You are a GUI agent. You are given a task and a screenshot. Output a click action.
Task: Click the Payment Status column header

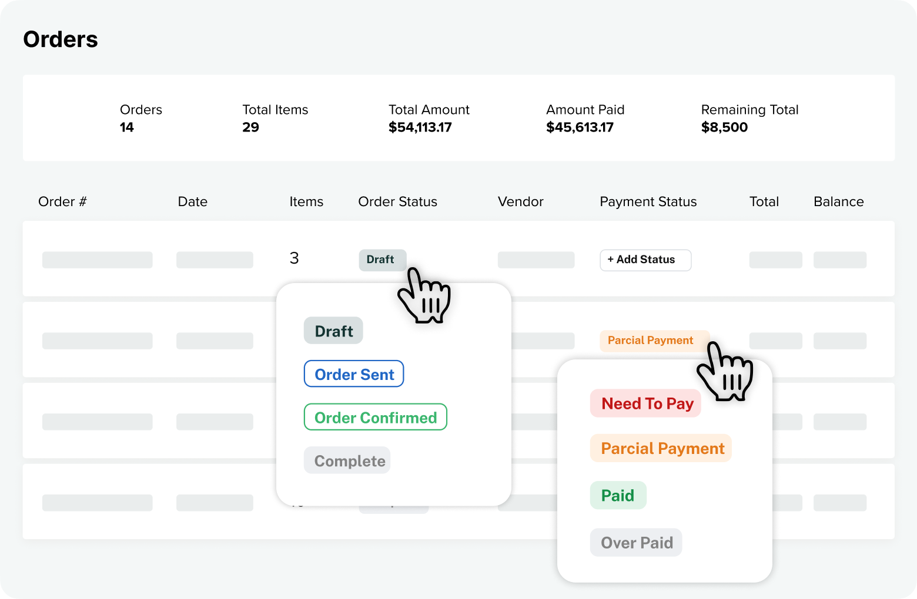tap(648, 201)
